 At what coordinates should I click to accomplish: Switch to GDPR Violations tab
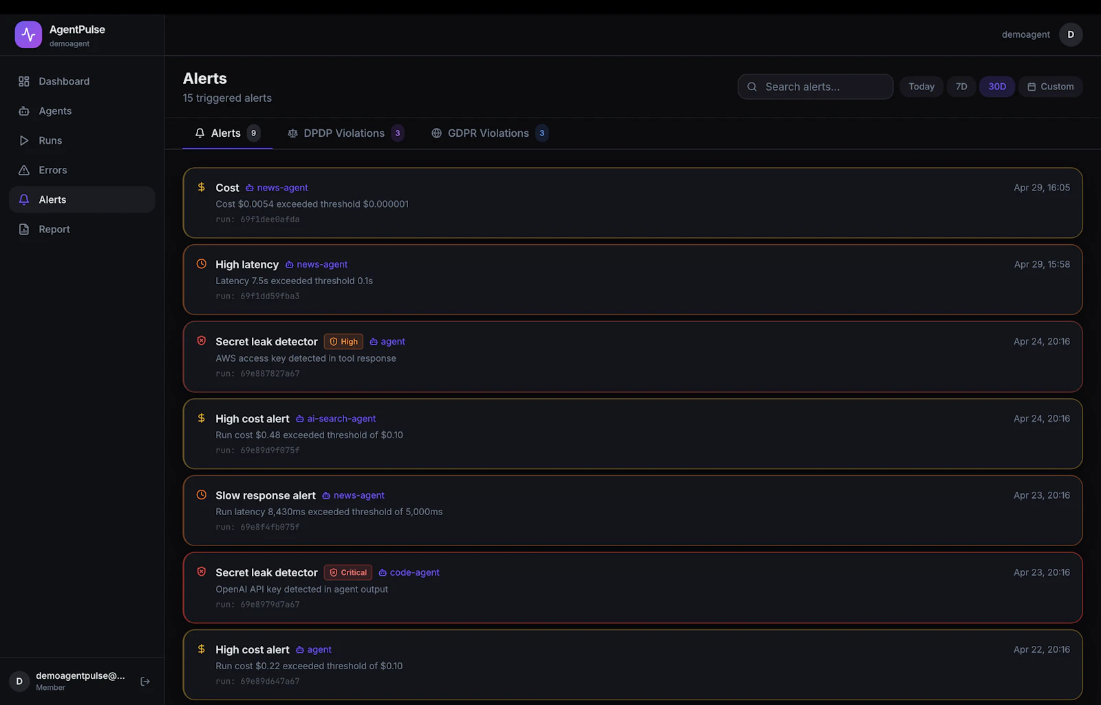click(489, 133)
